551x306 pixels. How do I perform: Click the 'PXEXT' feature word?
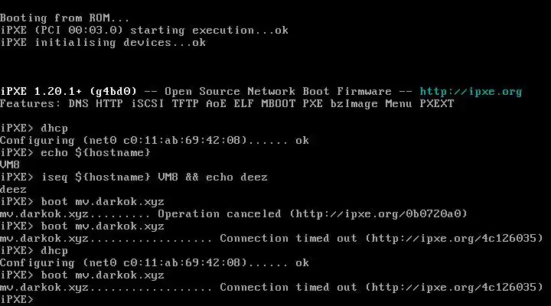[x=437, y=104]
